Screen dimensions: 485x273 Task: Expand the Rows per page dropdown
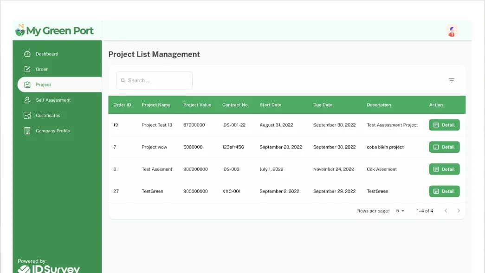pos(400,211)
